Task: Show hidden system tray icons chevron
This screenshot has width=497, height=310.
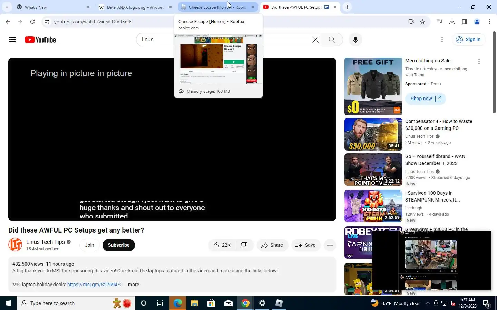Action: coord(427,303)
